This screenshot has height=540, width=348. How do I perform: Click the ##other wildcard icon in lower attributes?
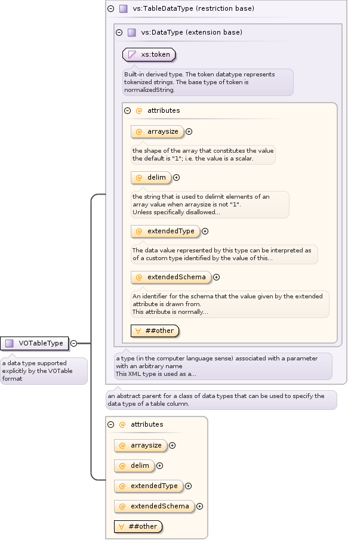point(121,526)
